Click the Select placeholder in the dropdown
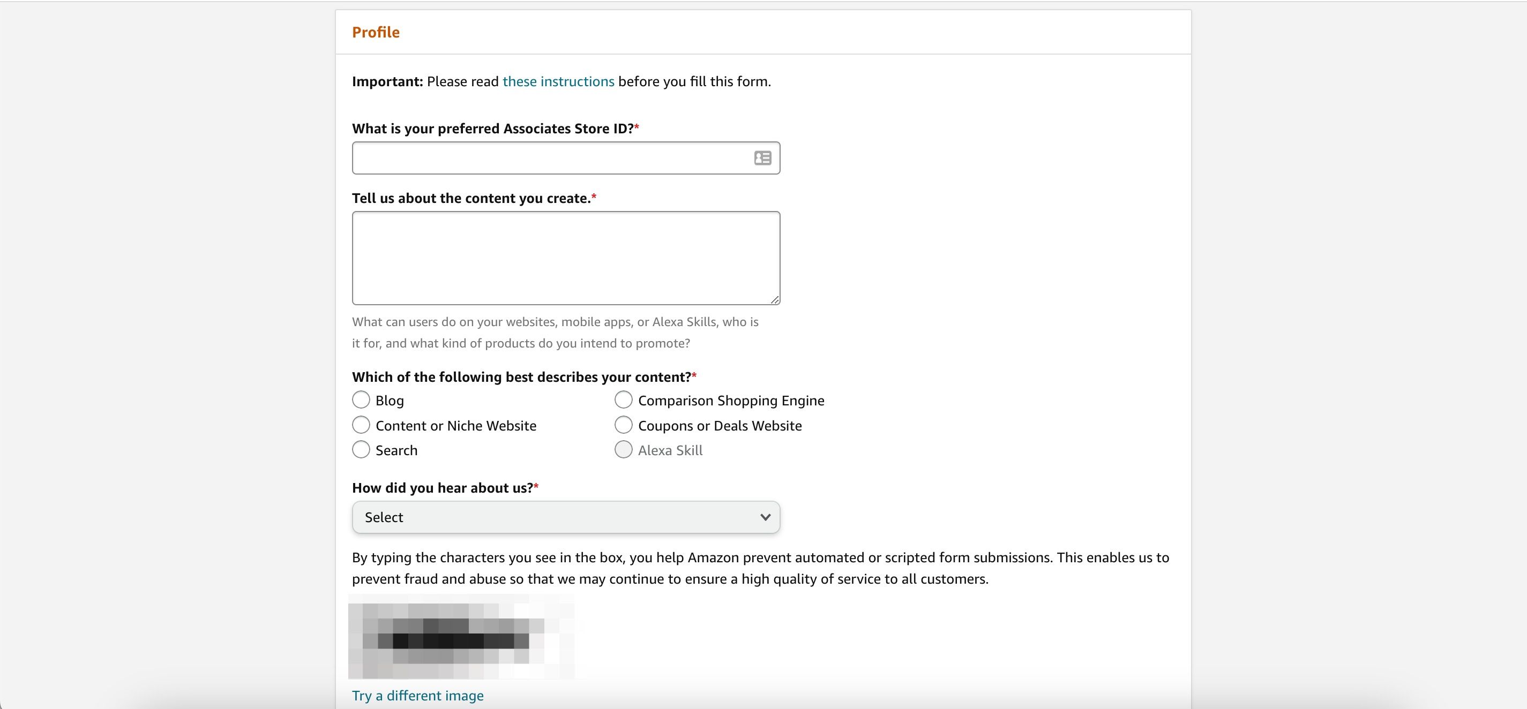This screenshot has height=709, width=1527. coord(384,517)
